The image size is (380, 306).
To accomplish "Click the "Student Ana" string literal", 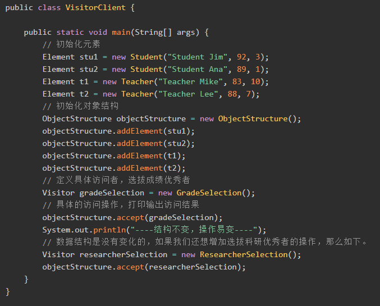I will (x=197, y=70).
